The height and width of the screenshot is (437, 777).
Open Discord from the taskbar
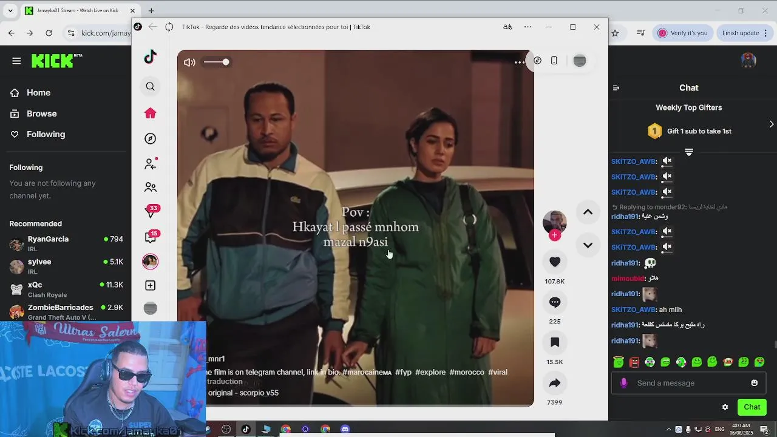345,429
